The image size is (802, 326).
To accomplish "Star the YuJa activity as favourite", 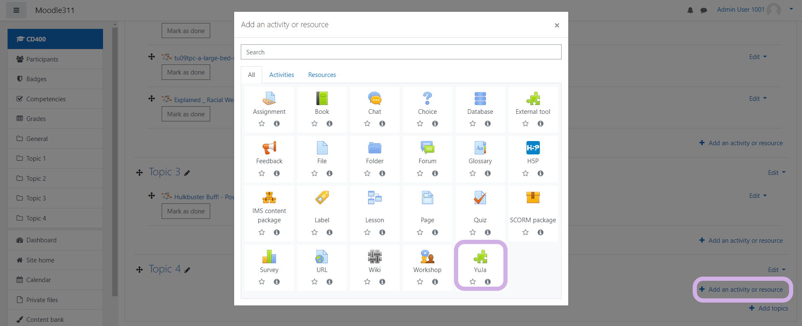I will pos(472,282).
